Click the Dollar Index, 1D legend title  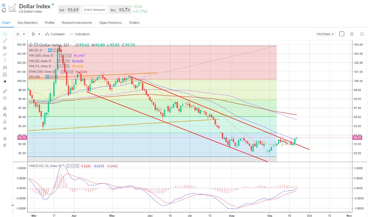click(x=54, y=45)
